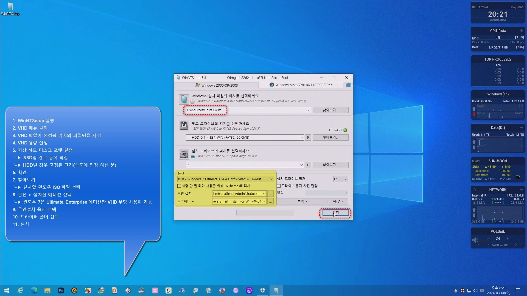Open the yellow triangle app on taskbar

(x=74, y=291)
